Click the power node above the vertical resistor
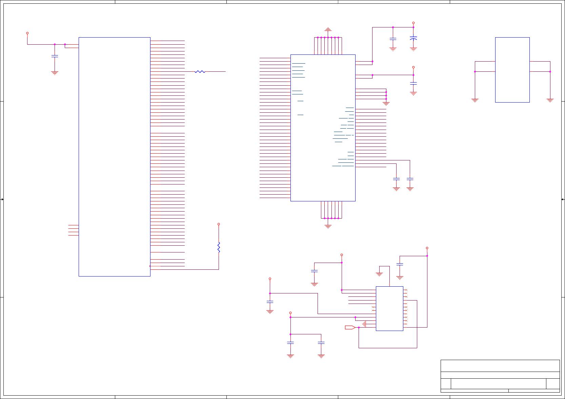The width and height of the screenshot is (565, 399). (219, 224)
